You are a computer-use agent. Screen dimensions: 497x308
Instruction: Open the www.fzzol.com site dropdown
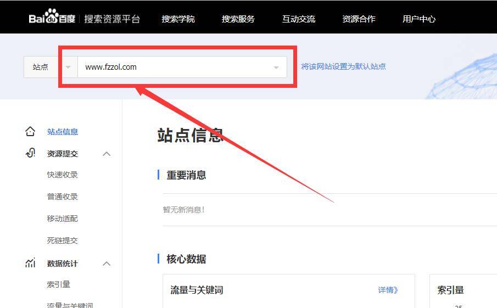276,68
